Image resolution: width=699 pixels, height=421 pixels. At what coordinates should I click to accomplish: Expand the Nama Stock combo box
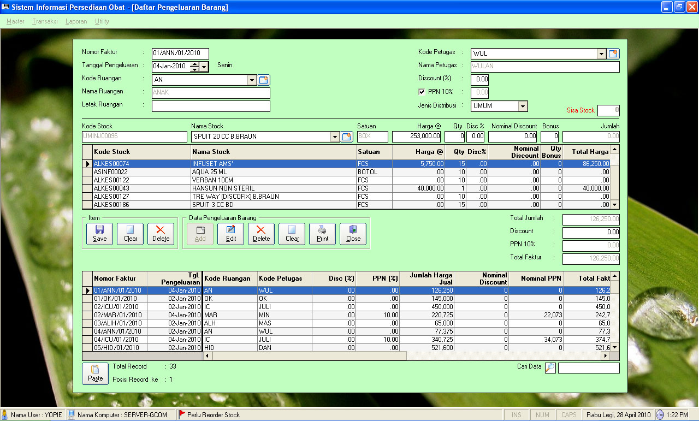[x=335, y=137]
